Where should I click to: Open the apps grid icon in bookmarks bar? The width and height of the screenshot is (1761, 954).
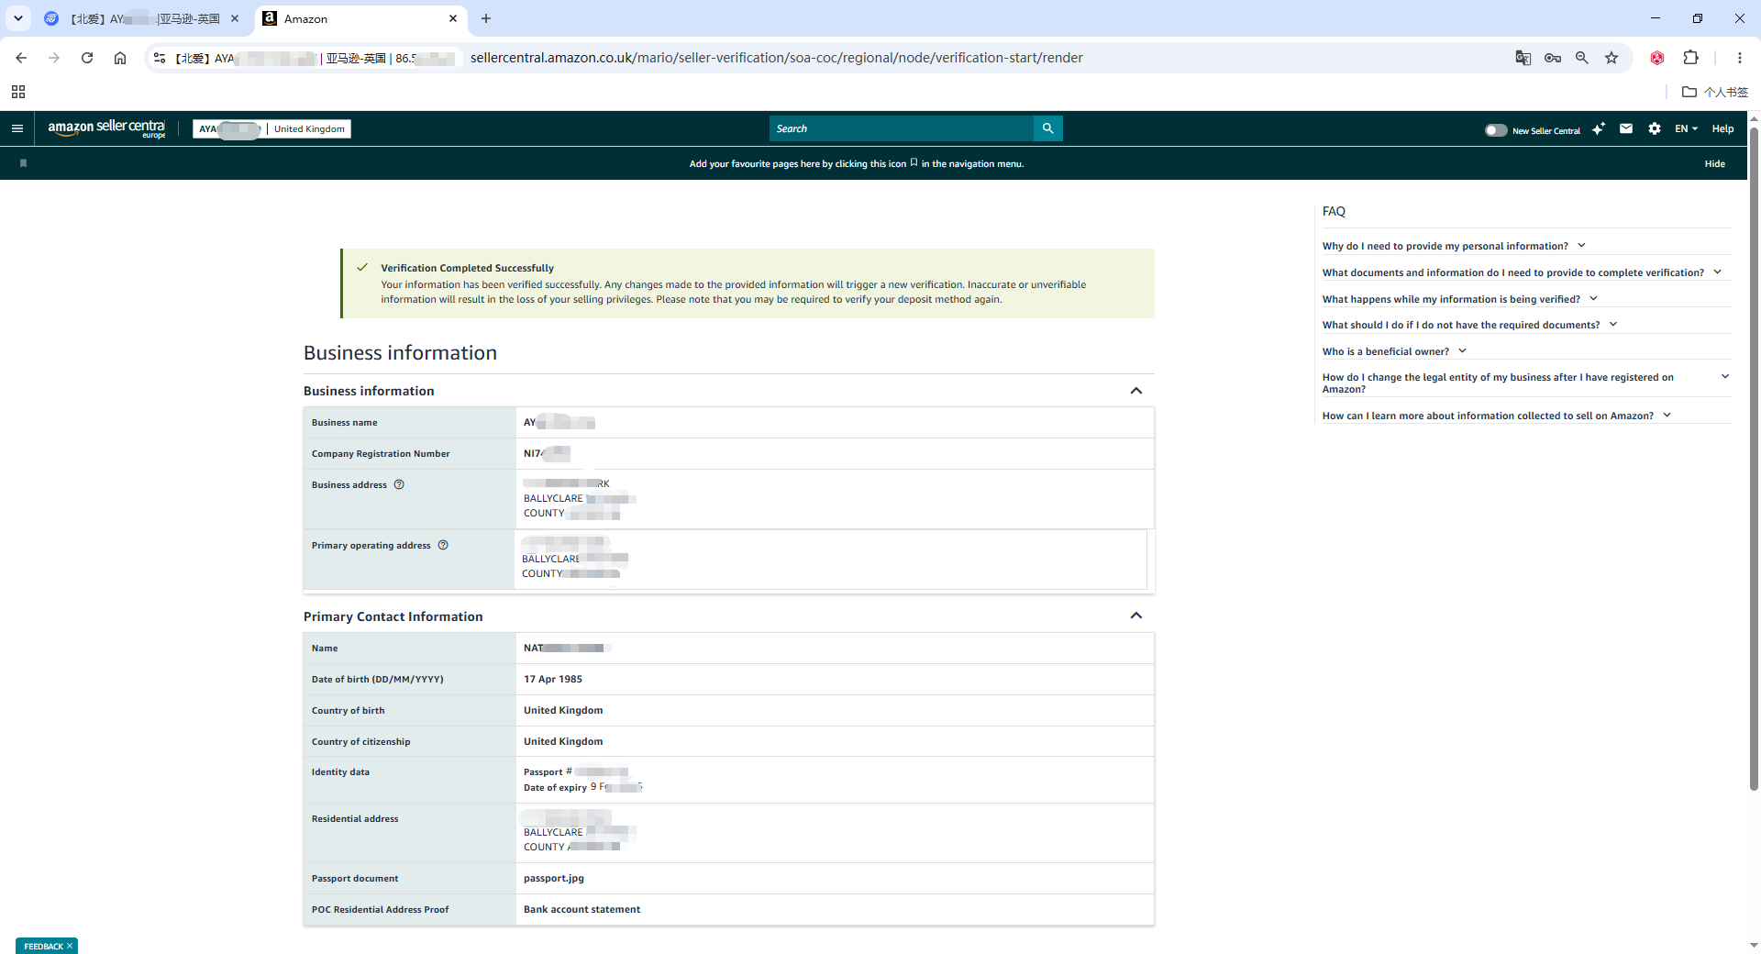tap(18, 92)
